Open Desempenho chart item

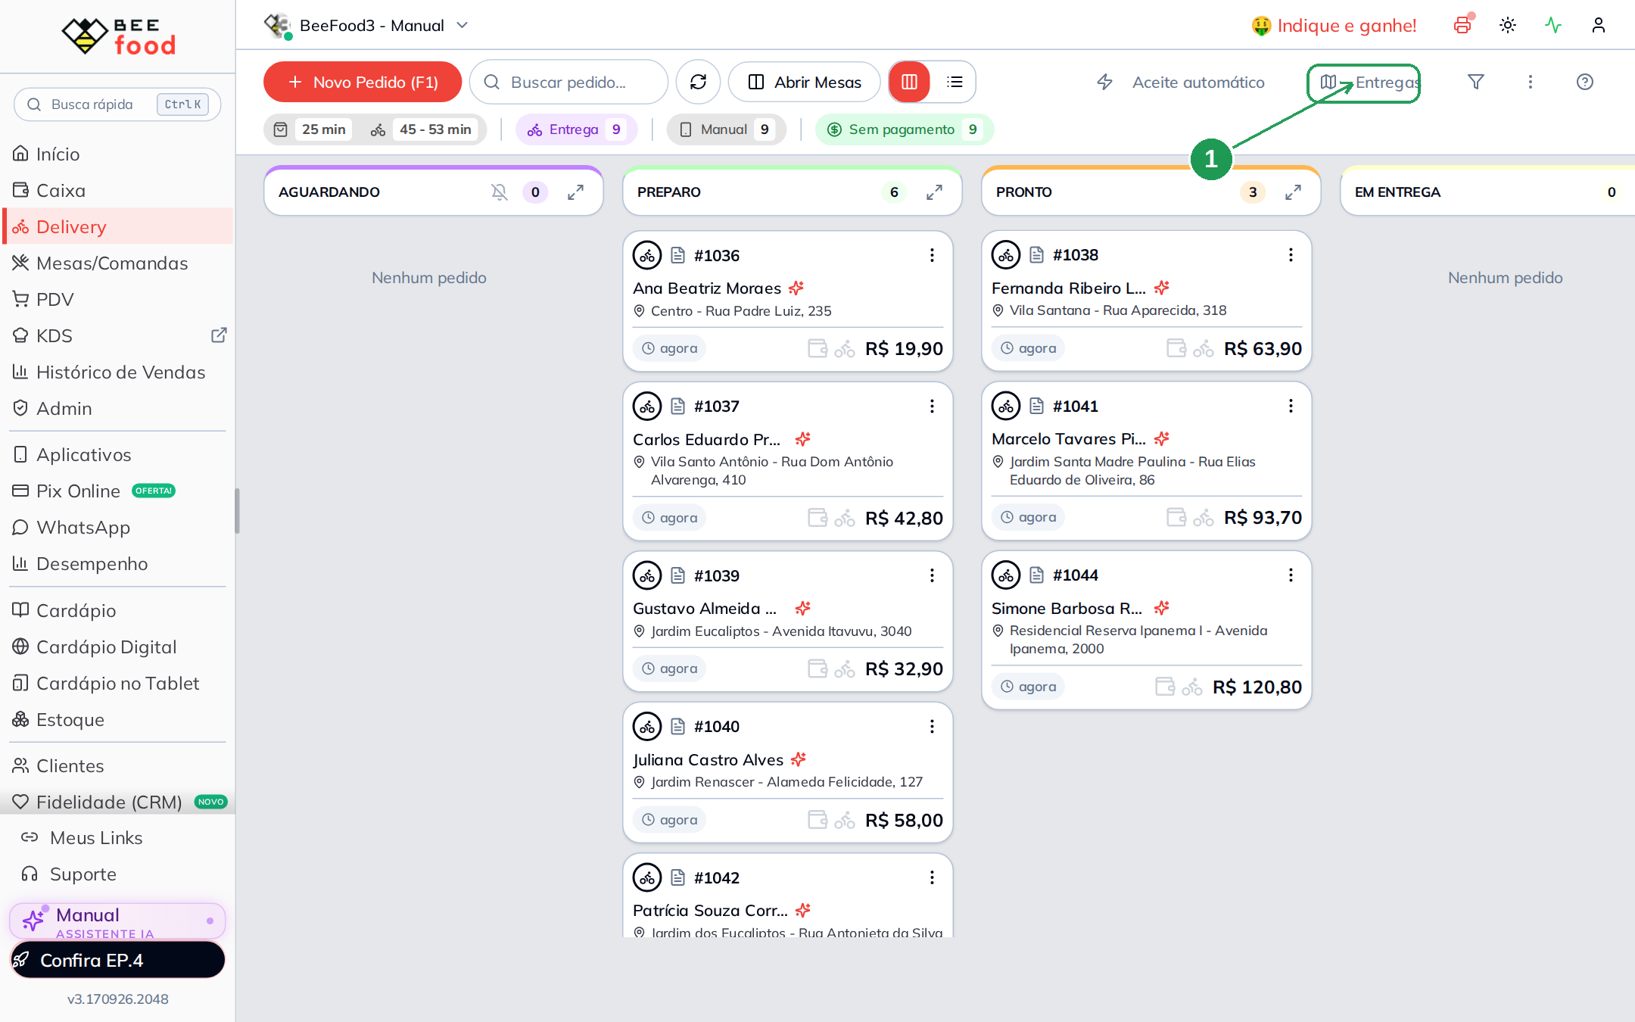[x=117, y=563]
